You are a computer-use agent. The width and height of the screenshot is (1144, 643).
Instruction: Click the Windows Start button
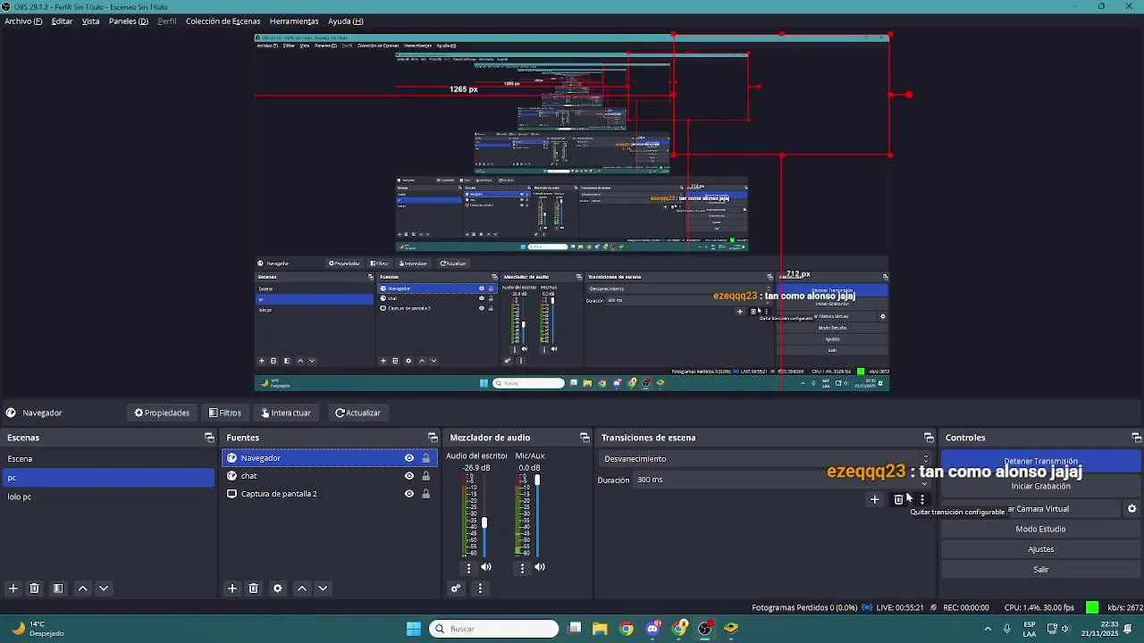pyautogui.click(x=414, y=629)
